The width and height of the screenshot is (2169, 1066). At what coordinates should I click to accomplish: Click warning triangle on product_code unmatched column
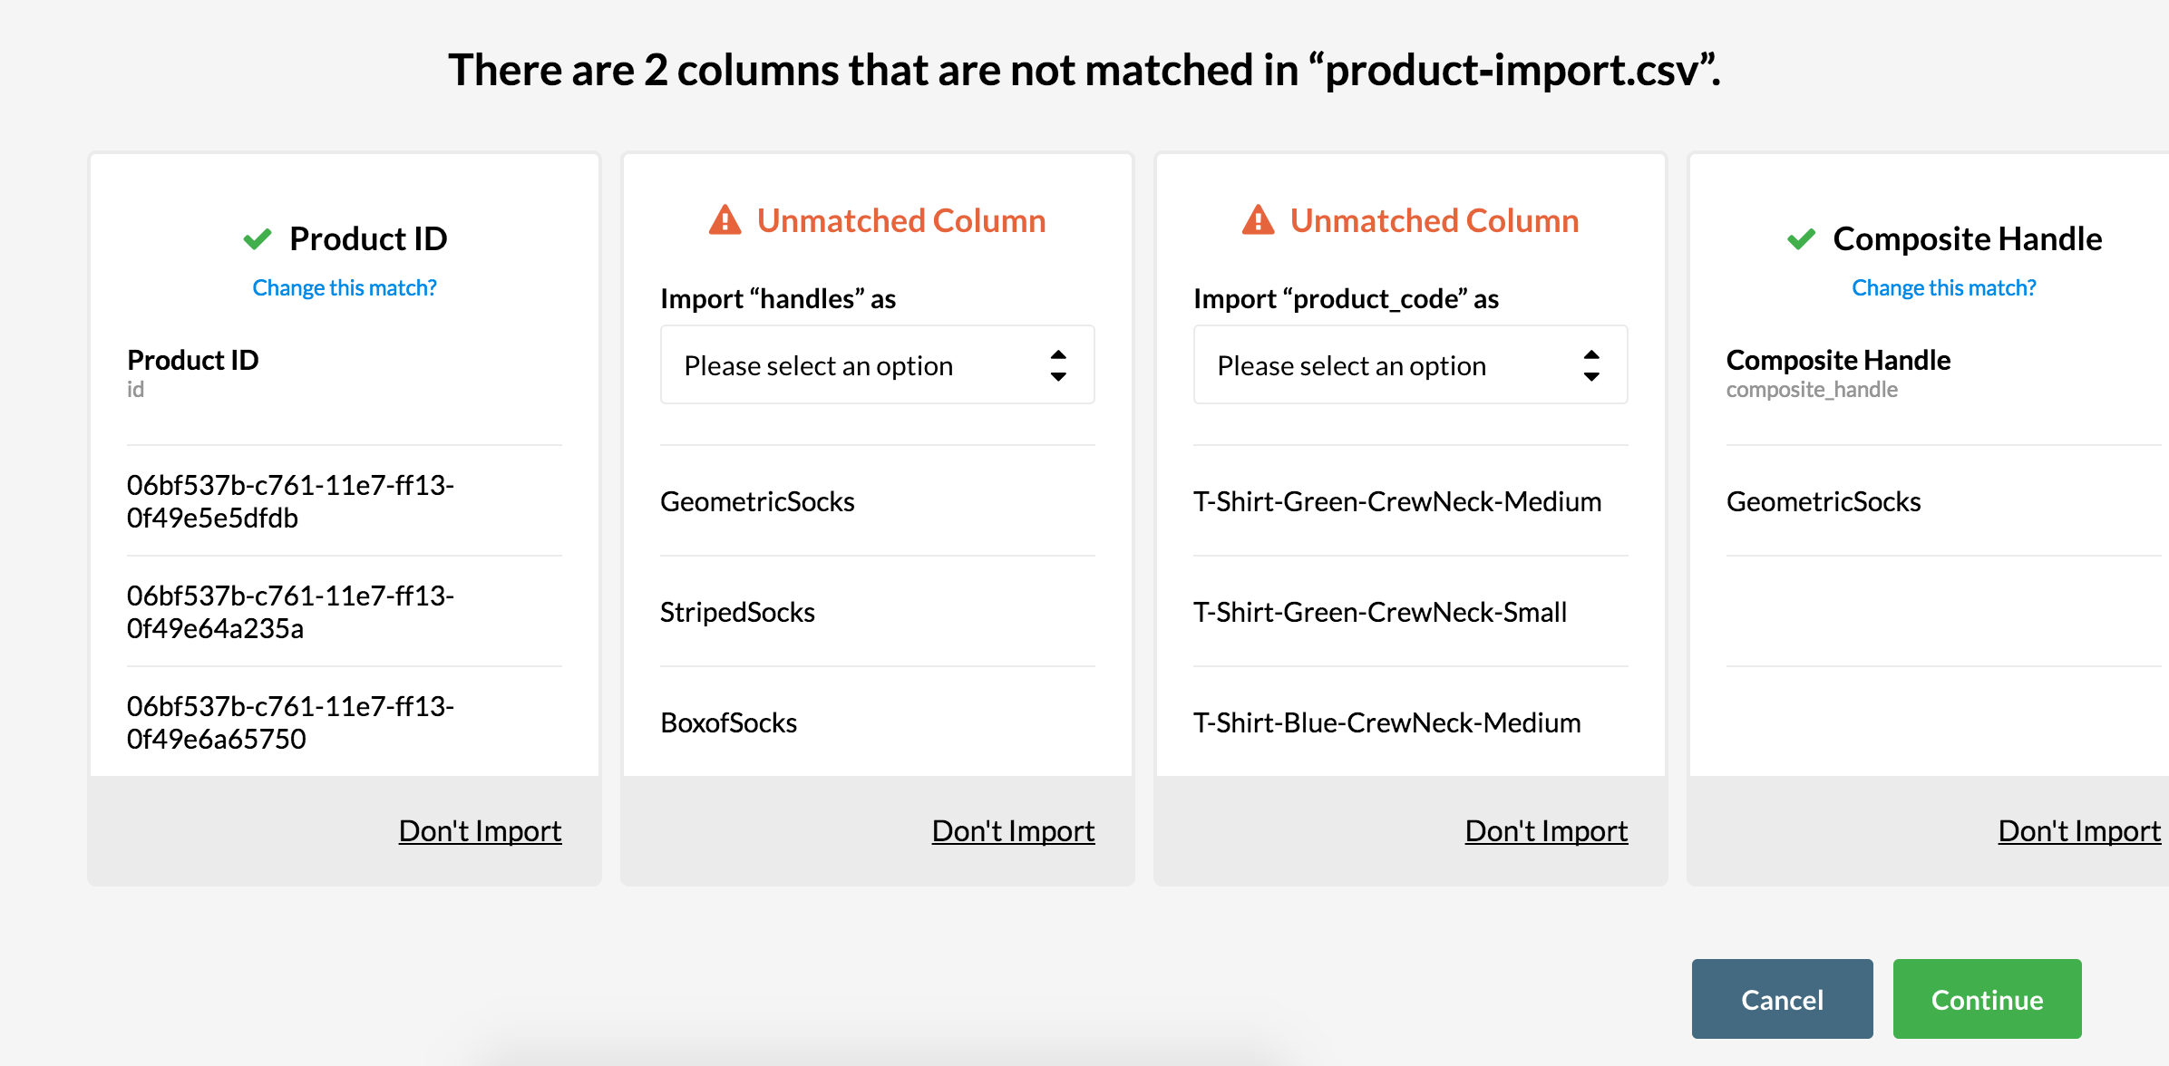pos(1258,220)
